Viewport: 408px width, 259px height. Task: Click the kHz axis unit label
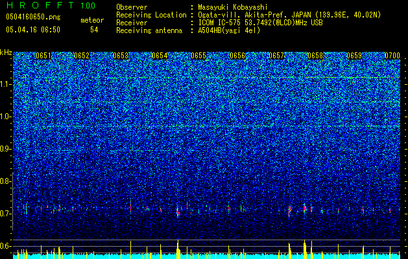coord(6,52)
